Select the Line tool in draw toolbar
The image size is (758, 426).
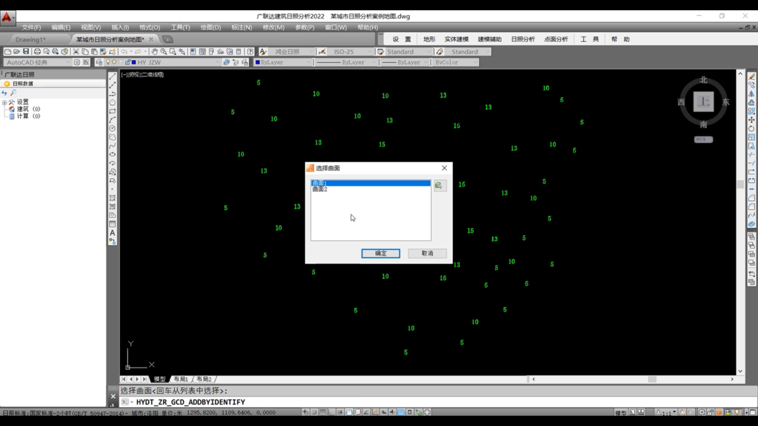tap(112, 76)
